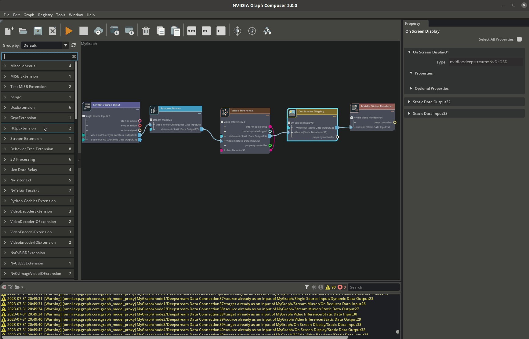Expand Optional Properties
This screenshot has width=529, height=339.
click(x=411, y=88)
